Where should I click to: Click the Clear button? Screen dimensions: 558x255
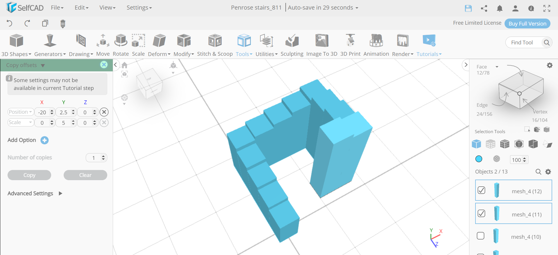(85, 175)
